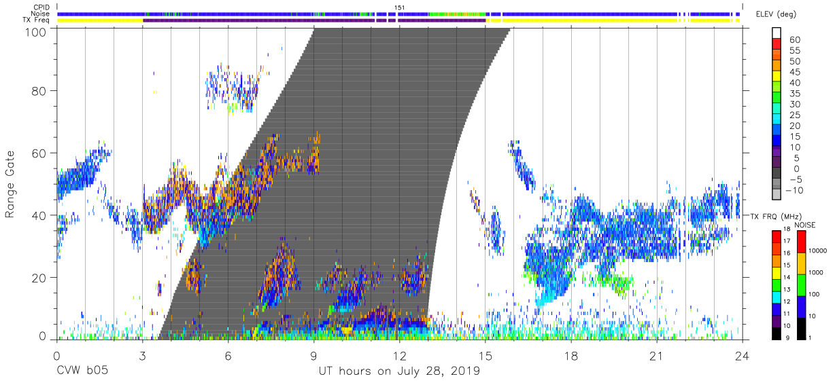Screen dimensions: 835x385
Task: Select the CPID value '151'
Action: 400,7
